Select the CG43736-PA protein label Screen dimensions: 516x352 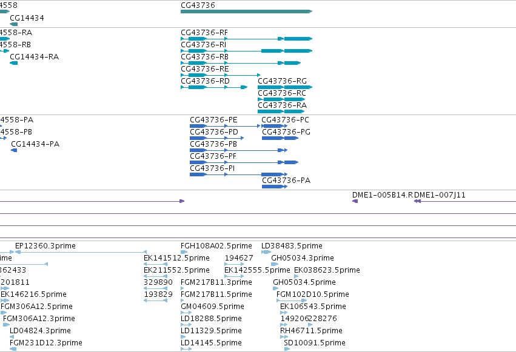click(x=286, y=180)
